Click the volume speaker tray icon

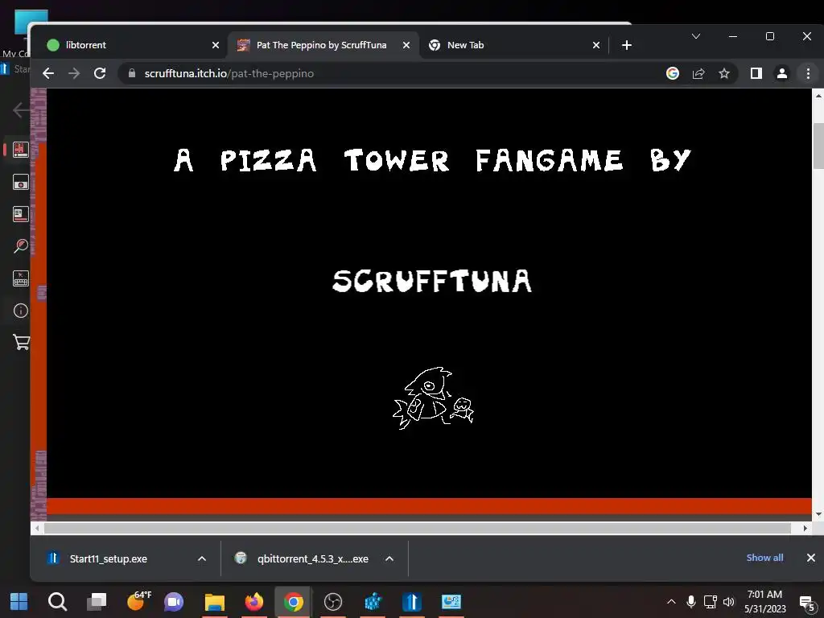click(x=729, y=602)
